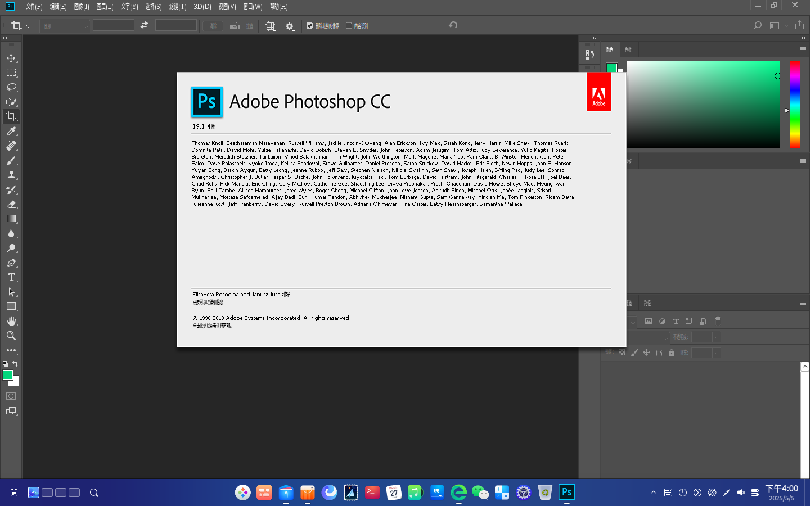Viewport: 810px width, 506px height.
Task: Enable the content-aware crop checkbox
Action: click(x=349, y=25)
